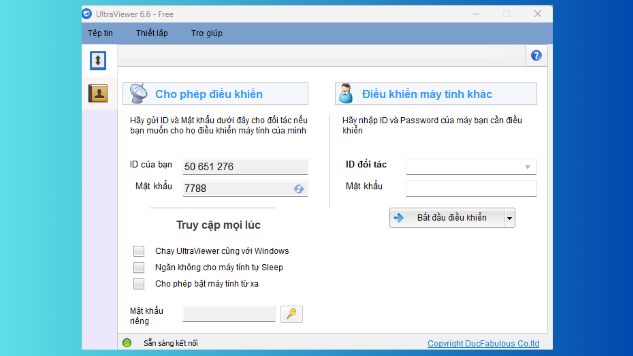Tick Cho phép bật máy tính từ xa
This screenshot has width=633, height=356.
pyautogui.click(x=139, y=283)
